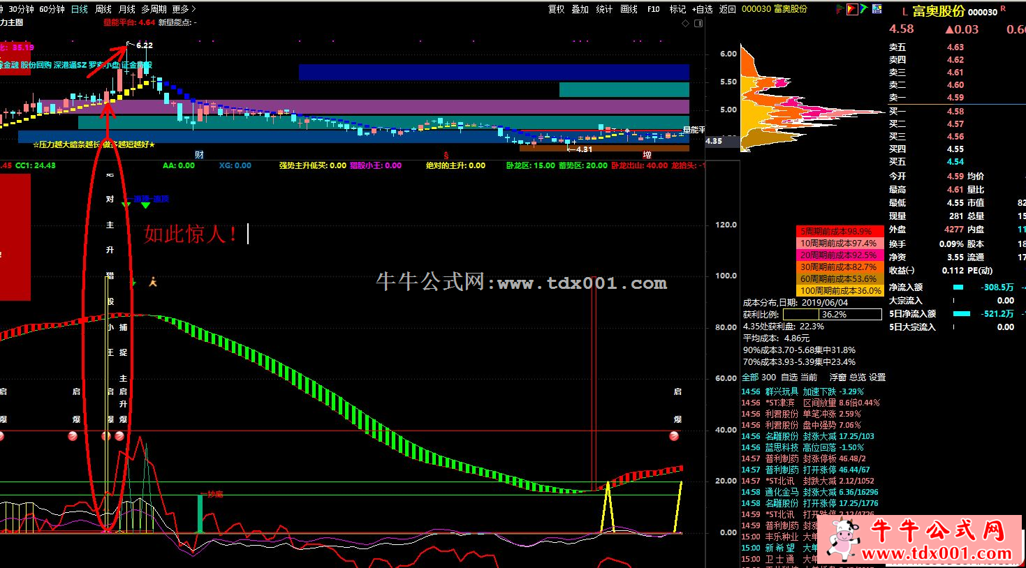Click the 000030 富奥股份 header label
Screen dimensions: 1026x568
(775, 9)
